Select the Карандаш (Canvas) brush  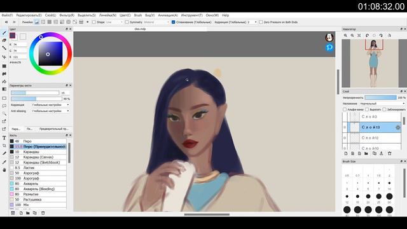[x=38, y=157]
